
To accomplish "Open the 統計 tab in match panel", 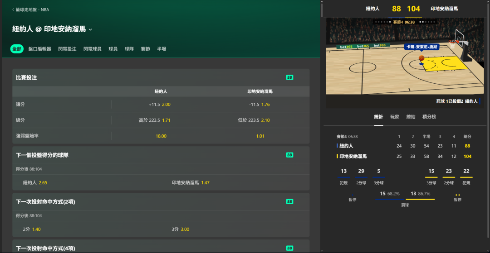I will [x=378, y=117].
